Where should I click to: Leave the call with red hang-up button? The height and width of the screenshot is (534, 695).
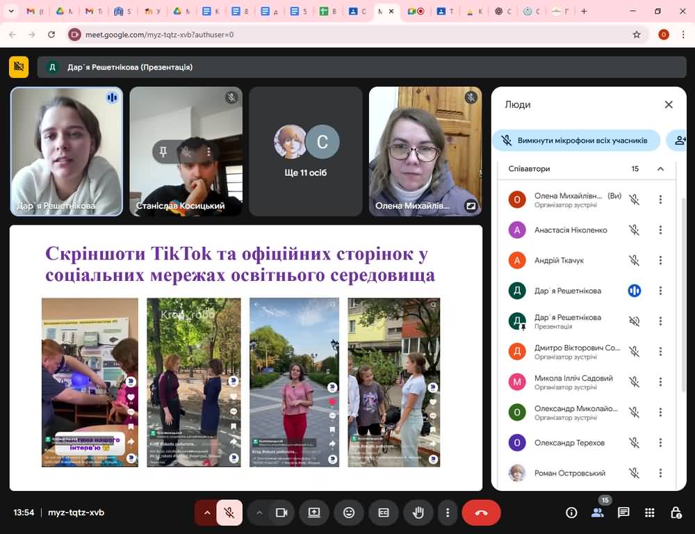coord(482,512)
